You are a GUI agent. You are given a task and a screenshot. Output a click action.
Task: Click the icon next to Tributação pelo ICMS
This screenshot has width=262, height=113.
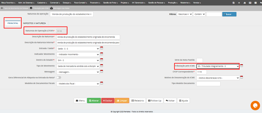(241, 66)
